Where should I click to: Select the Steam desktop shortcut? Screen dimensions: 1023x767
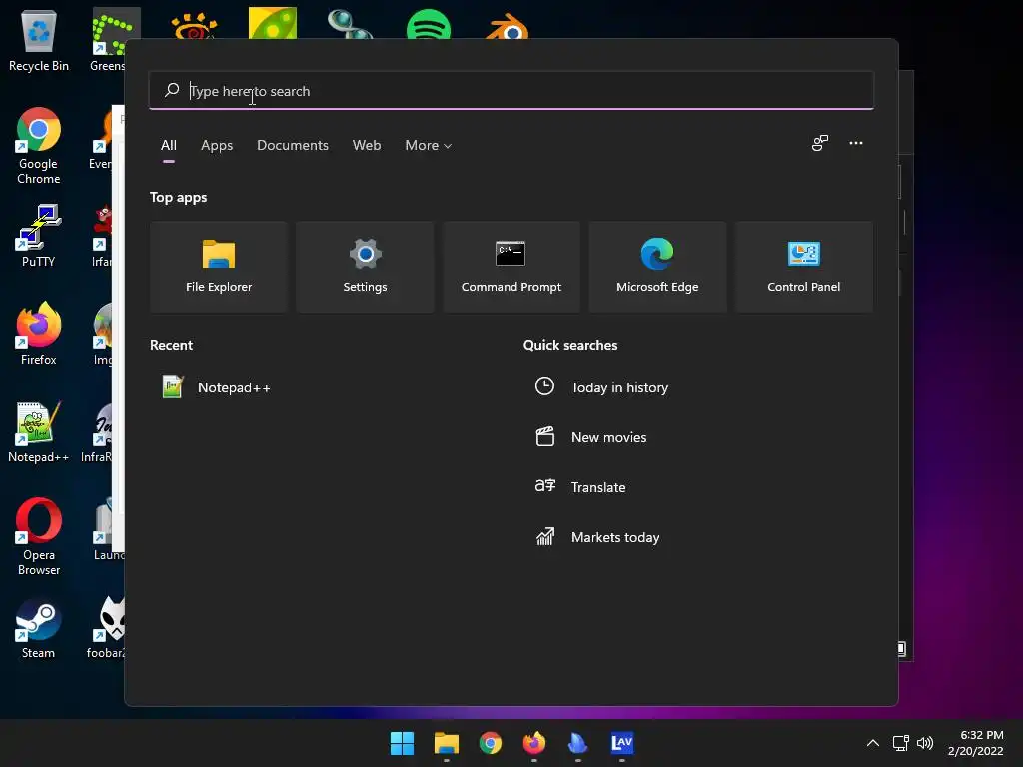39,628
